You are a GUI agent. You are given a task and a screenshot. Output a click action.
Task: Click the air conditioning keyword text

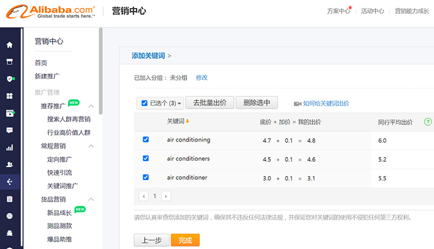189,140
